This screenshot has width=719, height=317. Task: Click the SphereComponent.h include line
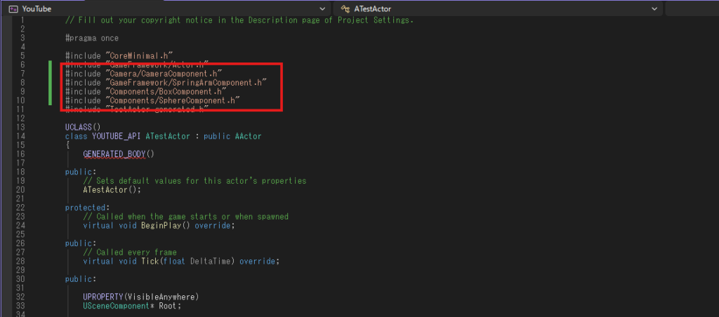tap(152, 100)
